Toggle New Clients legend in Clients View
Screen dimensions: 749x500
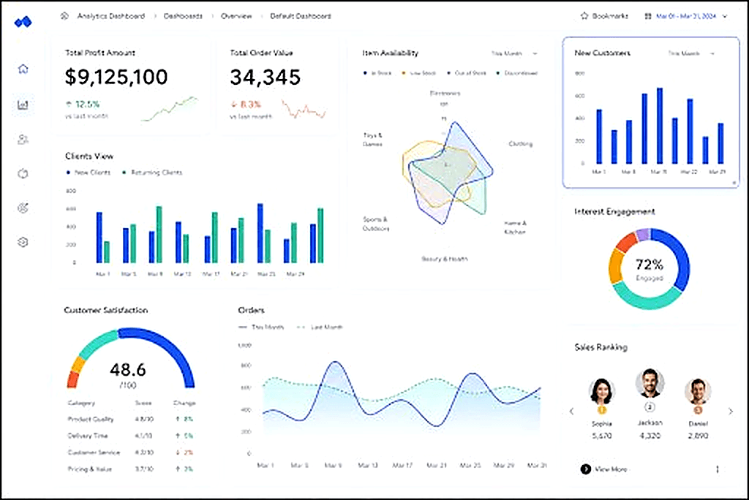point(88,173)
